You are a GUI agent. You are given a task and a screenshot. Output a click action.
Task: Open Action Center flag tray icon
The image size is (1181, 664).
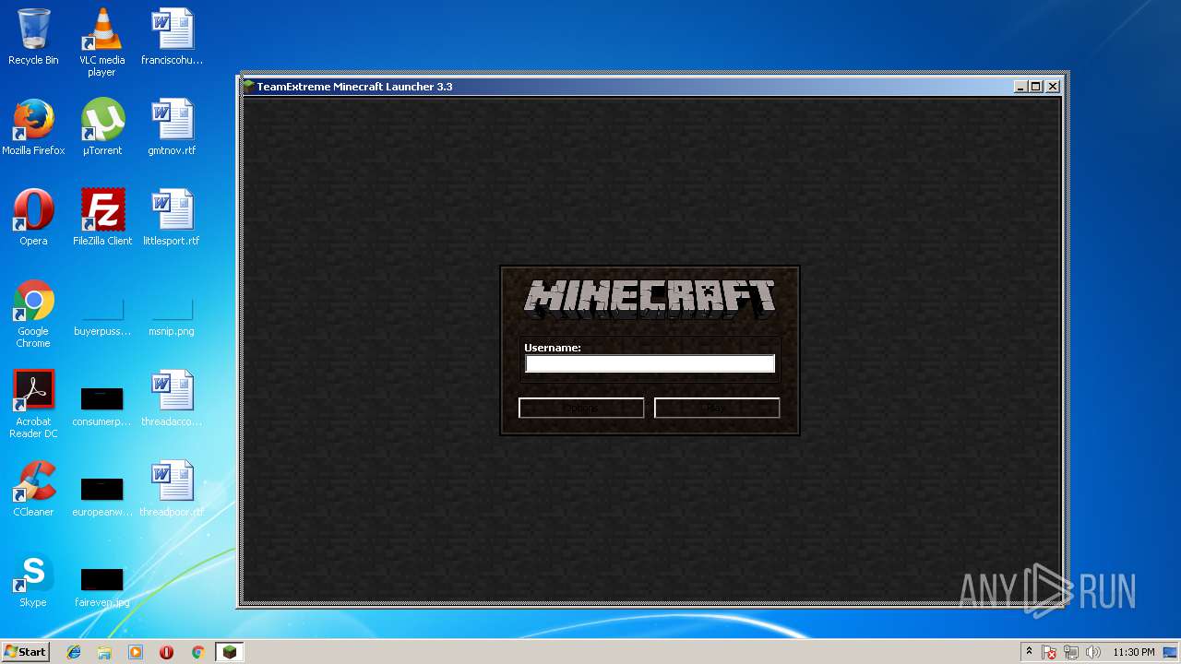coord(1050,652)
